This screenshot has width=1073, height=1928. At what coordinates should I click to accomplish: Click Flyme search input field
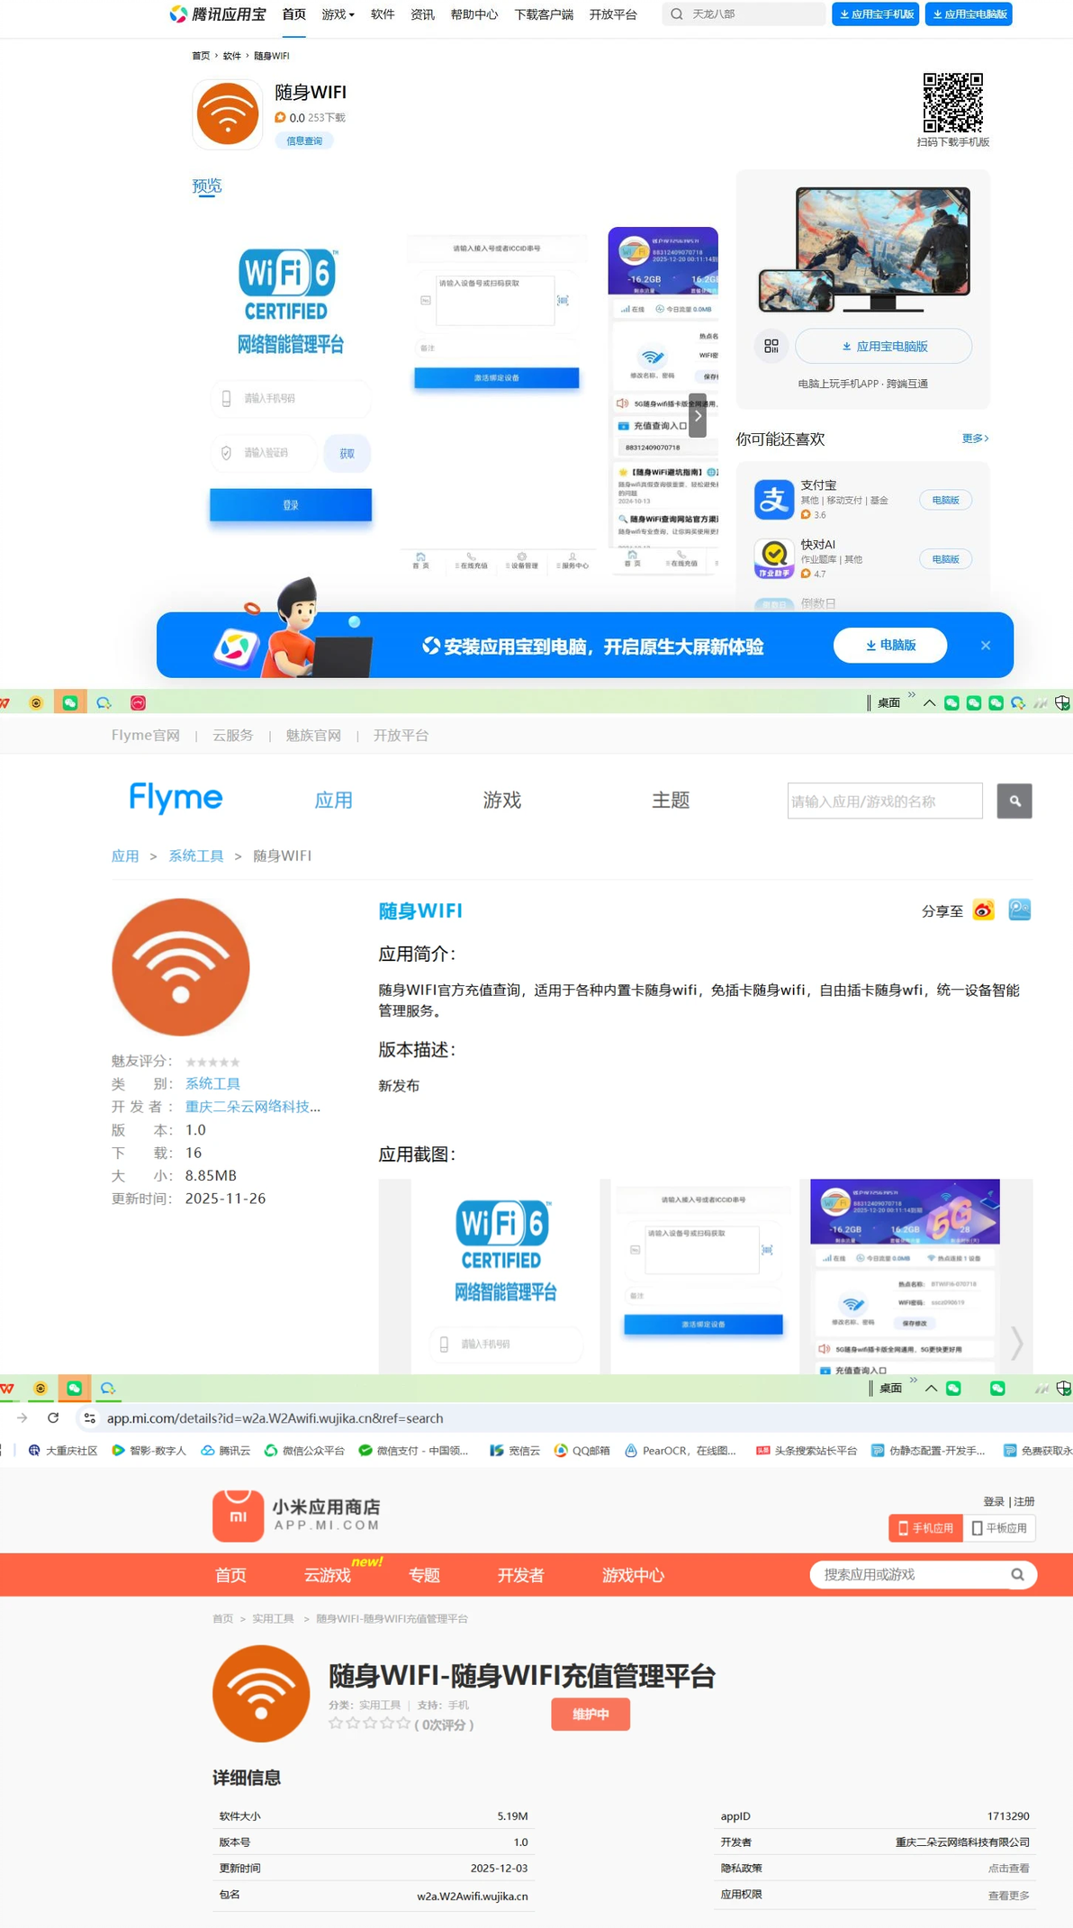pyautogui.click(x=885, y=801)
